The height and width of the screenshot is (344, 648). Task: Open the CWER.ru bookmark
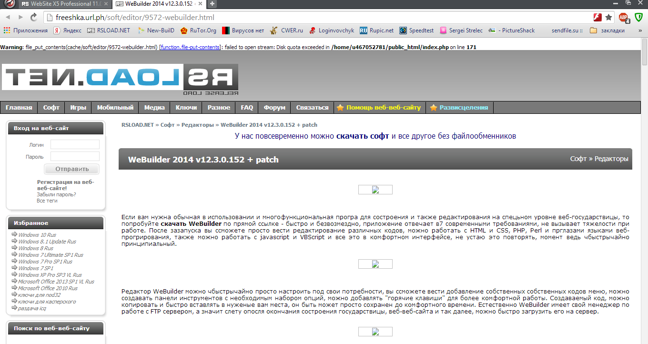[286, 30]
